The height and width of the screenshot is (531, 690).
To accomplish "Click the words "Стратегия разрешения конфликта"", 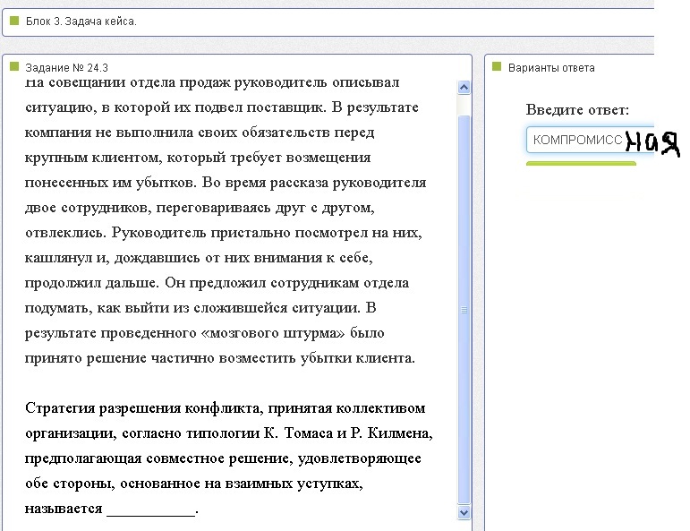I will (142, 408).
